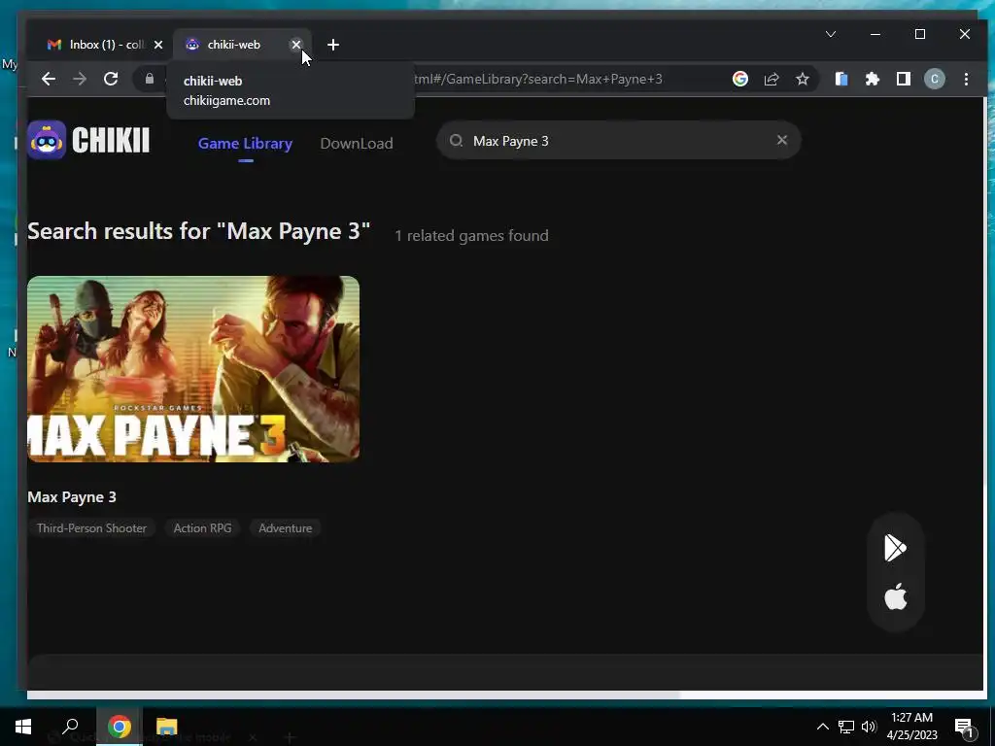The width and height of the screenshot is (995, 746).
Task: Click the '1 related games found' text
Action: [x=471, y=236]
